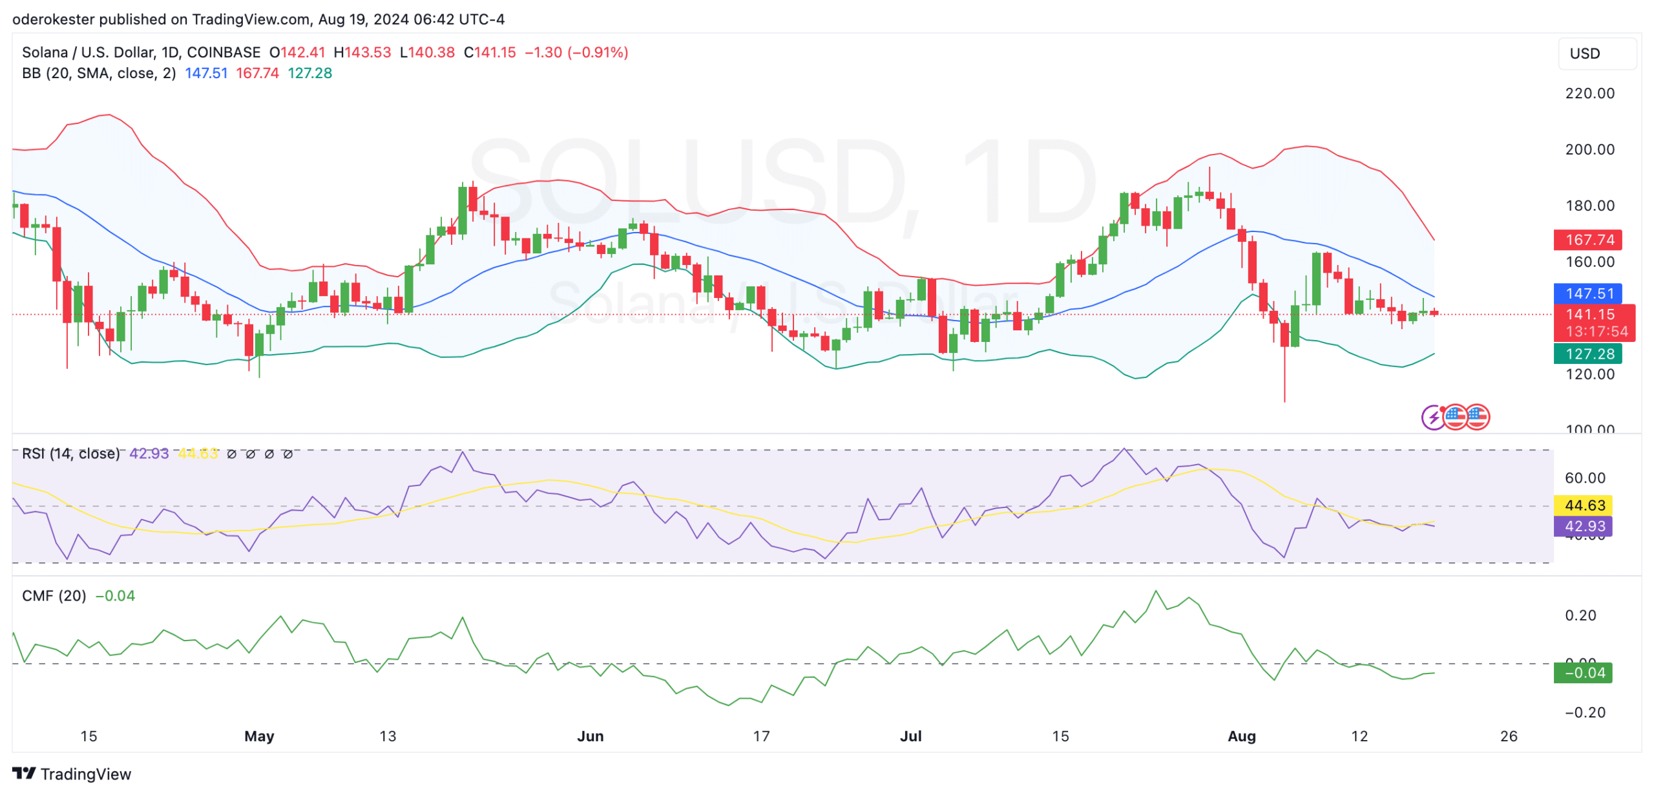Viewport: 1654px width, 795px height.
Task: Click the May marker on time axis
Action: point(259,736)
